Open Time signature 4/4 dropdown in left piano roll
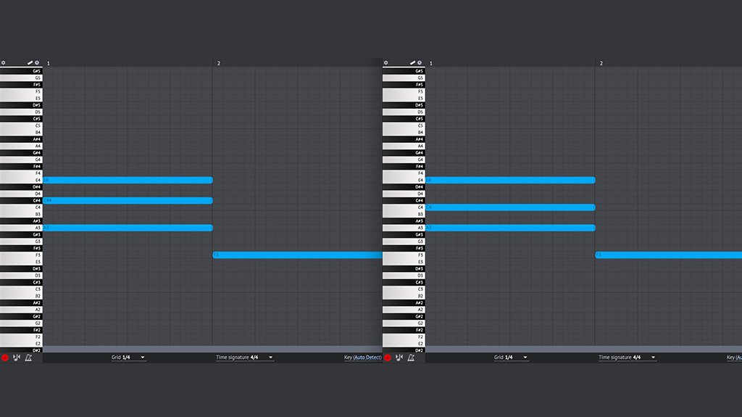The height and width of the screenshot is (417, 742). (245, 358)
